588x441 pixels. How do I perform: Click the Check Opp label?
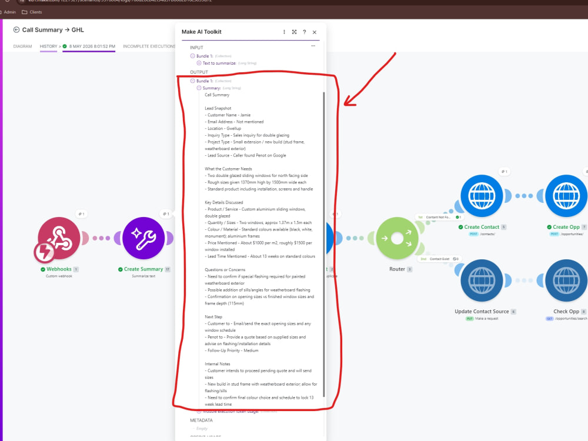[566, 311]
